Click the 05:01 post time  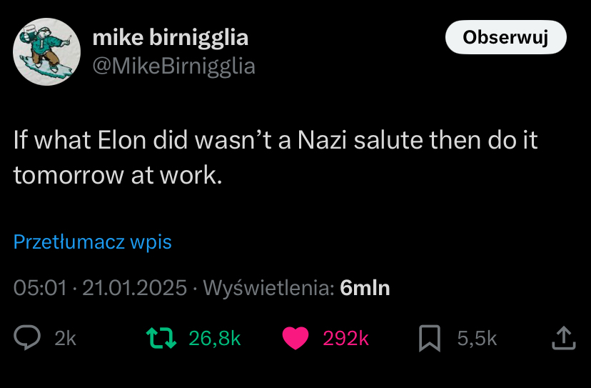(39, 288)
